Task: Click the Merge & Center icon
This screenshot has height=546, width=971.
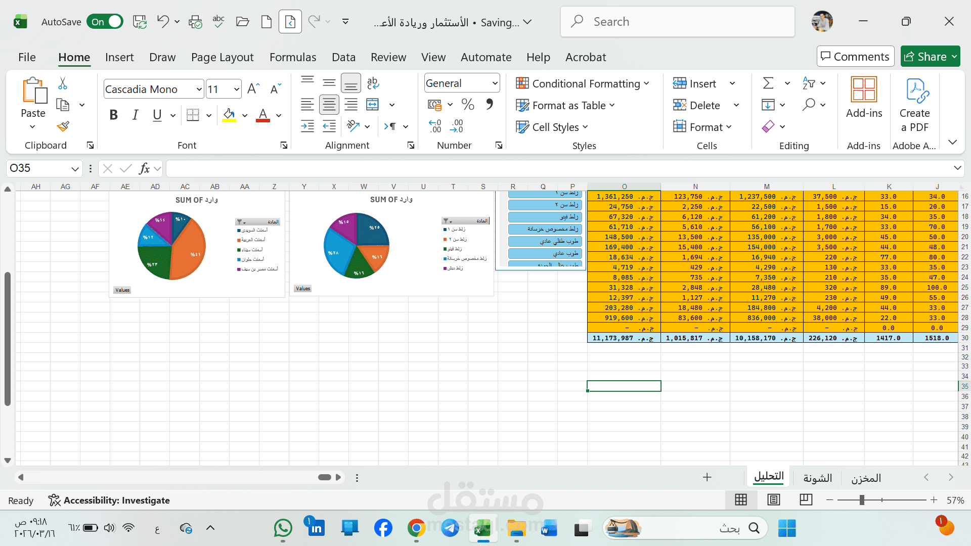Action: point(373,105)
